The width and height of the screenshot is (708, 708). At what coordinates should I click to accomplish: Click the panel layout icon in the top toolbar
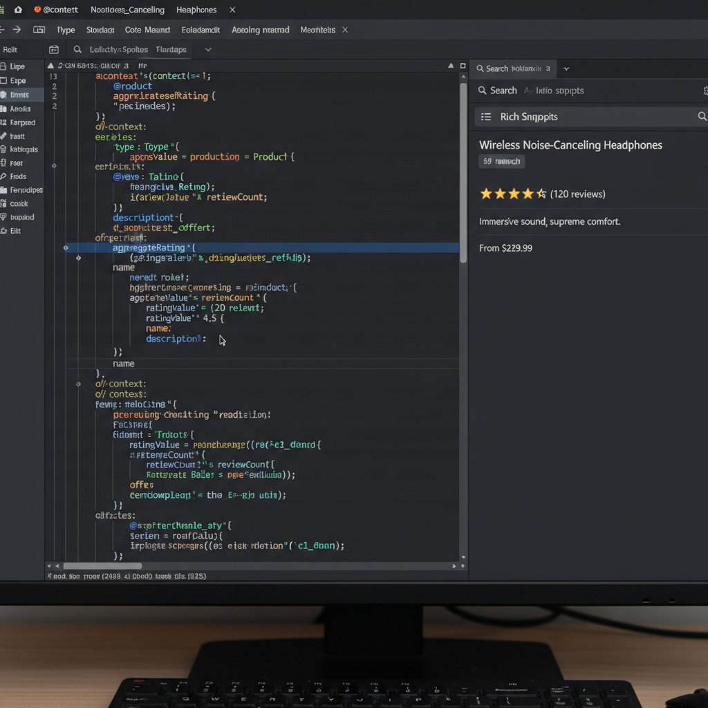click(39, 30)
